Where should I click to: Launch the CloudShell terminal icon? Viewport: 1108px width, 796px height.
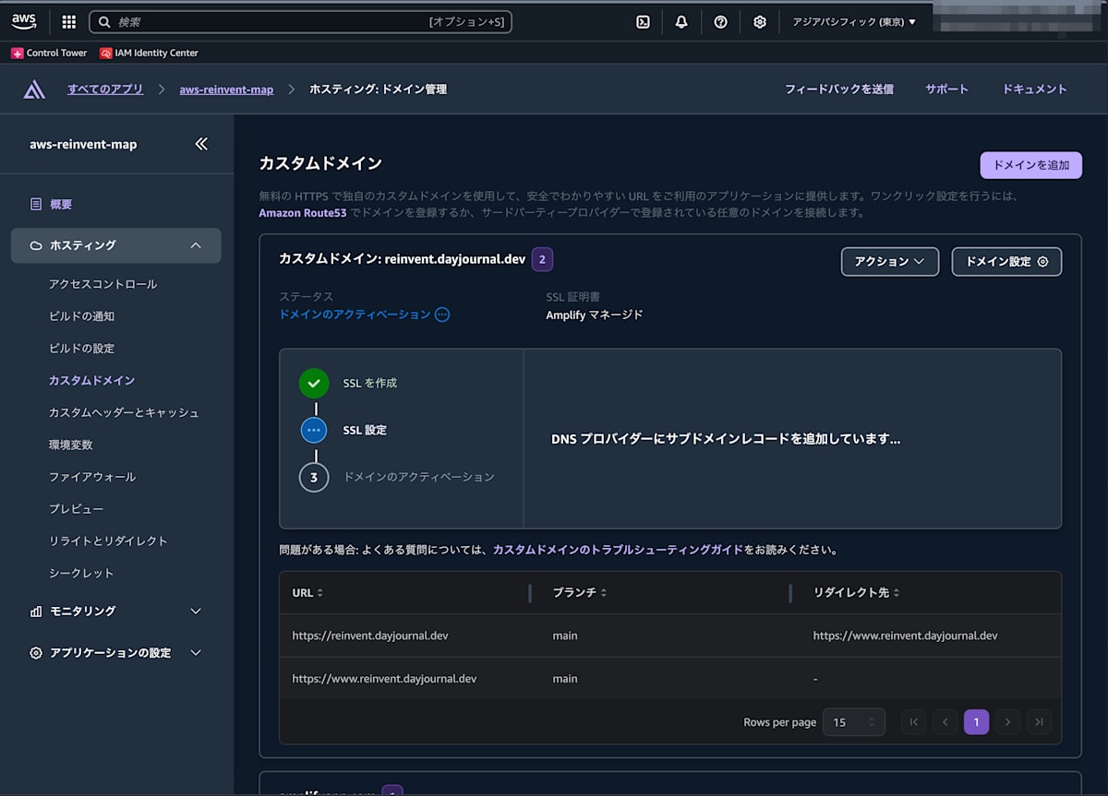(x=643, y=22)
